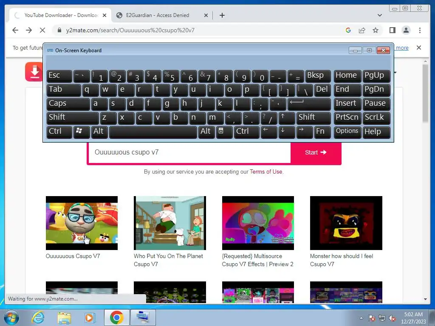Tap the right arrow key on keyboard
The width and height of the screenshot is (435, 326).
click(304, 132)
